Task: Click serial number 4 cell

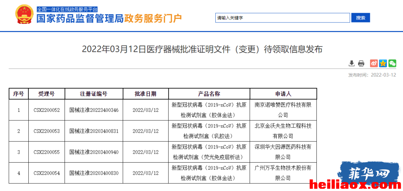Action: coord(19,173)
